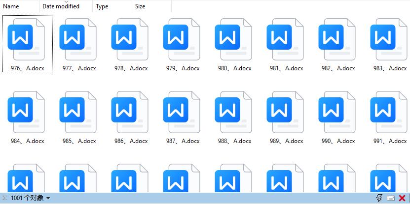Click the lightning bolt status bar icon

tap(379, 198)
